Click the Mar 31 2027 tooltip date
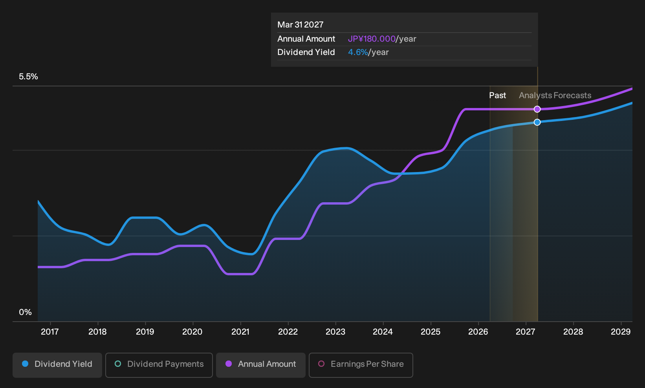This screenshot has width=645, height=388. (x=301, y=25)
